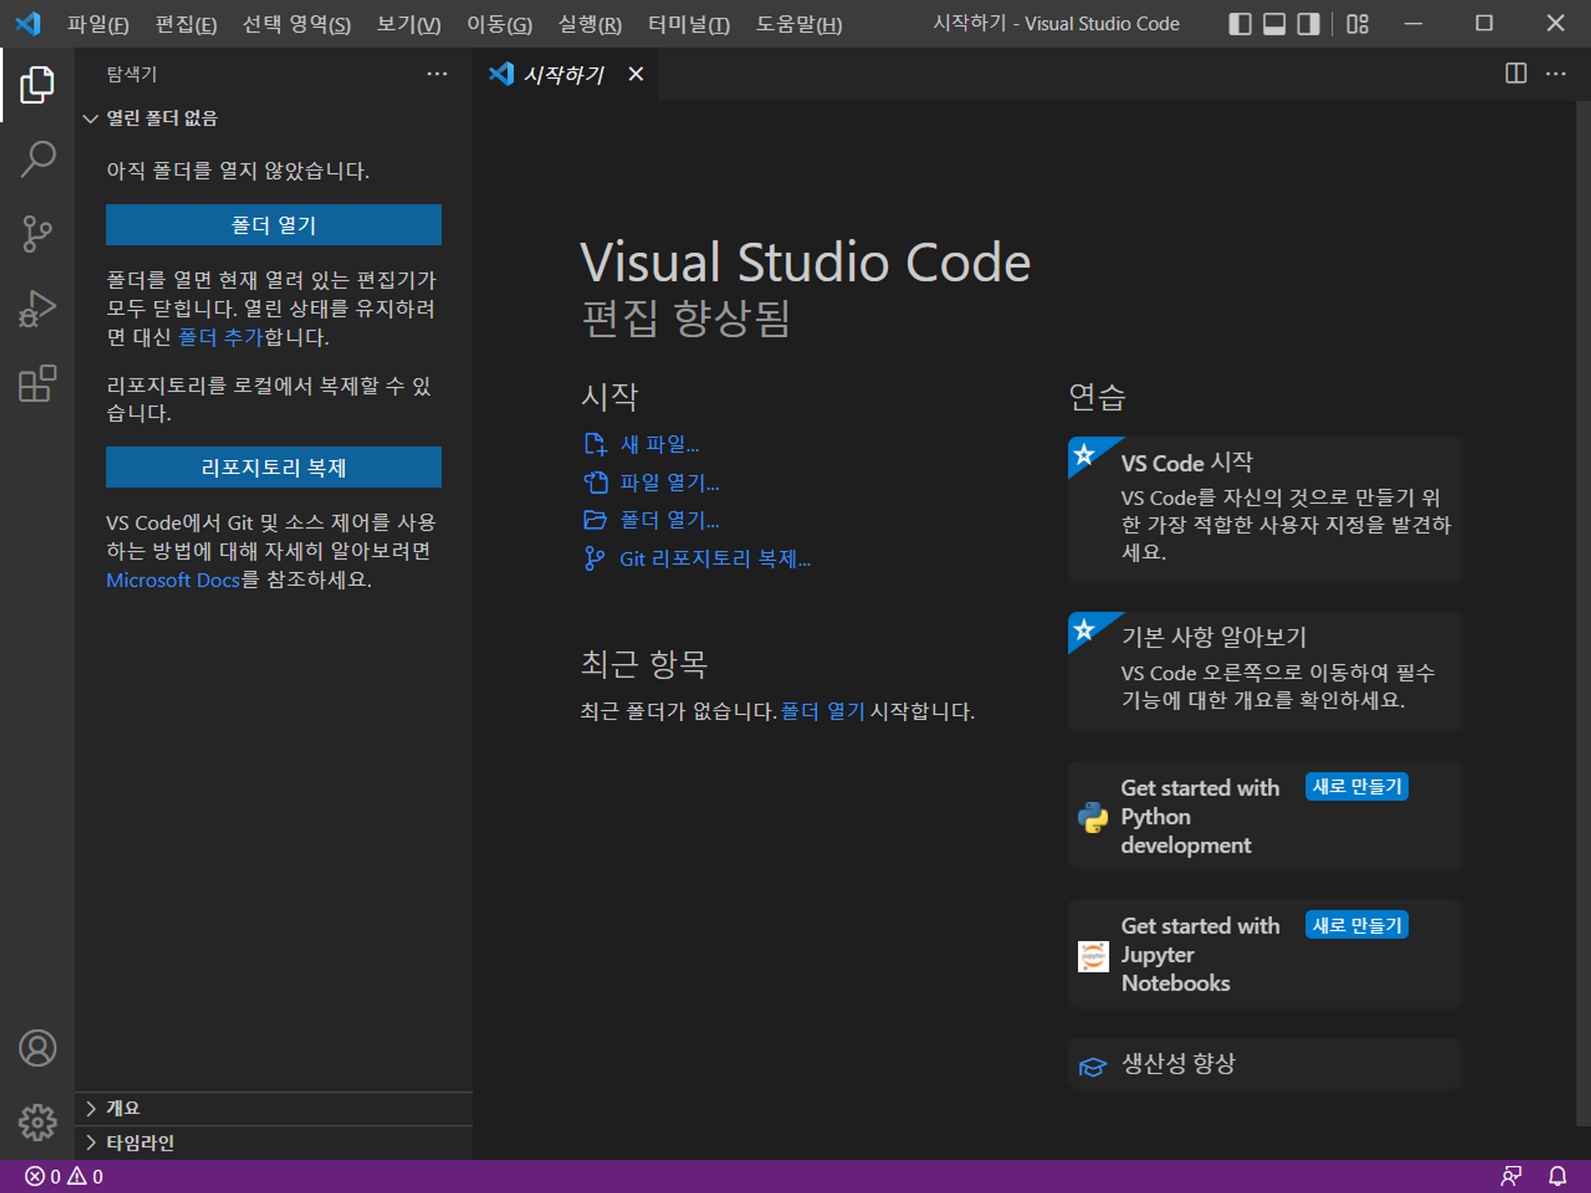The height and width of the screenshot is (1193, 1591).
Task: Open the Accounts icon in activity bar
Action: coord(37,1048)
